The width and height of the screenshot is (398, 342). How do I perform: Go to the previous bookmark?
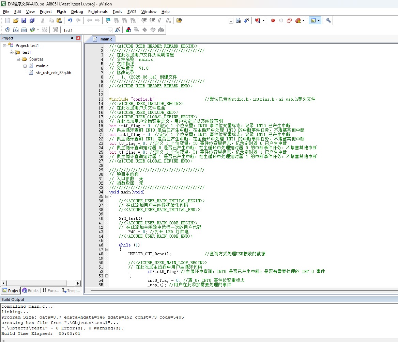[116, 20]
